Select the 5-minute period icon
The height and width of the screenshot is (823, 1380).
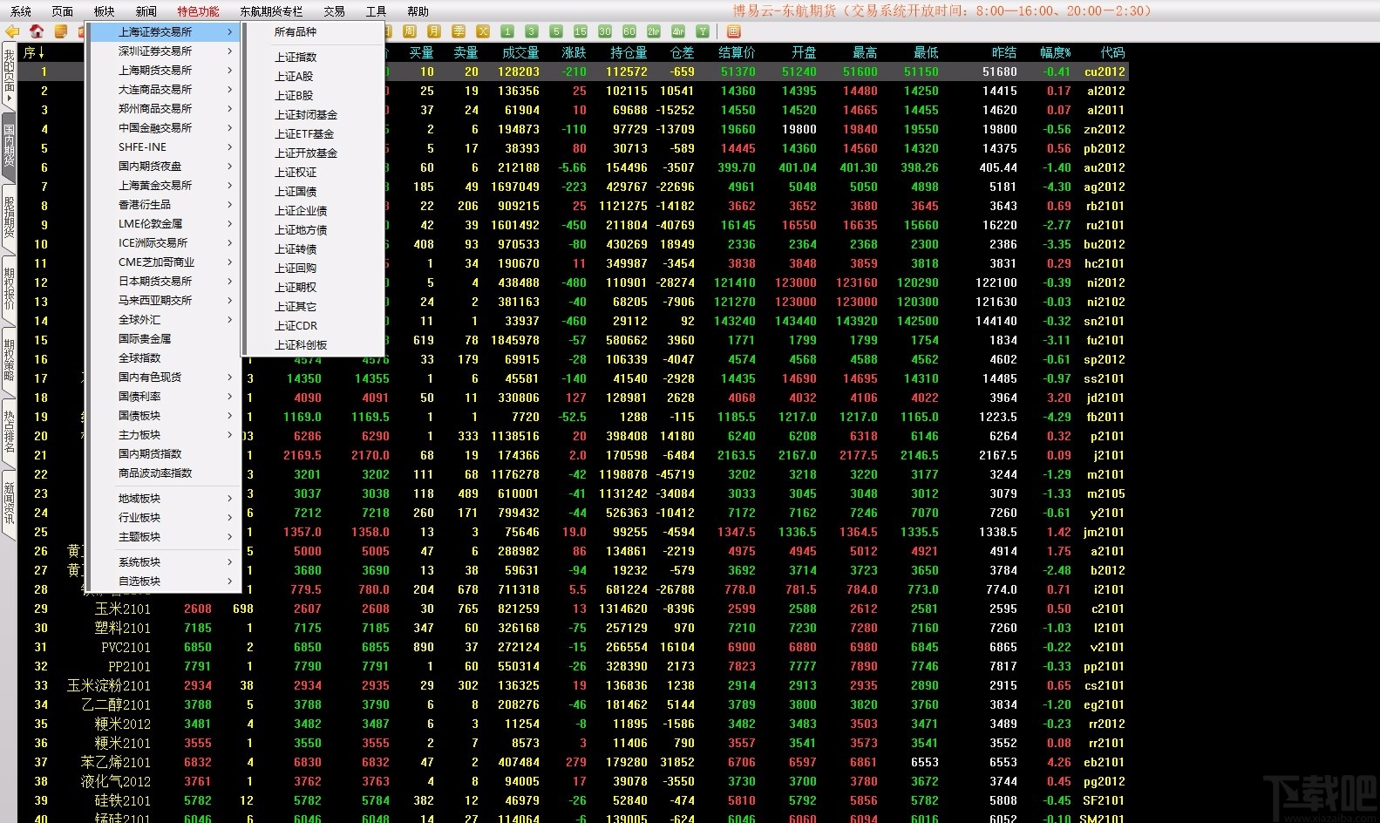pyautogui.click(x=556, y=31)
